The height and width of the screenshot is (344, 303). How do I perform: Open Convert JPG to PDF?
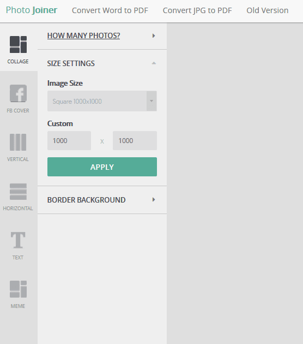coord(197,10)
